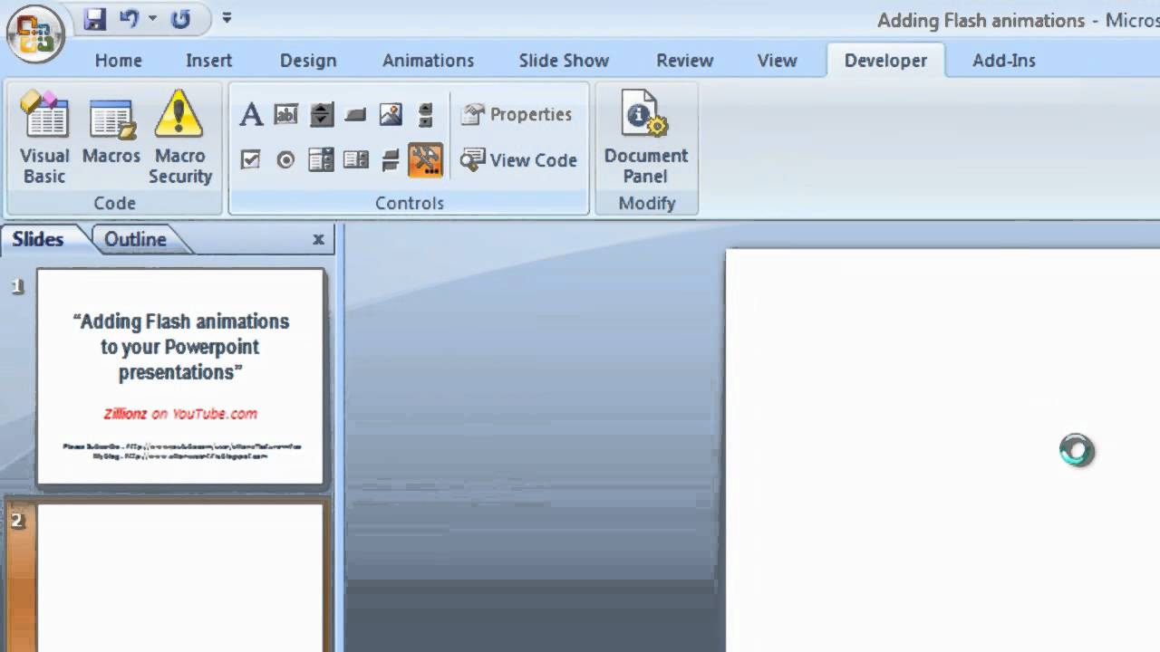
Task: Select slide 2 thumbnail
Action: [180, 578]
